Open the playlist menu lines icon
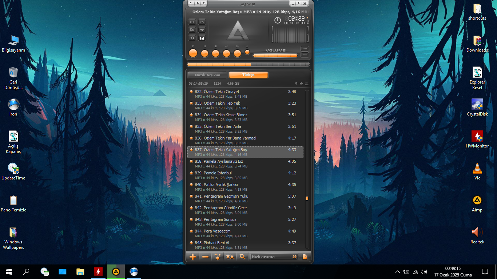Viewport: 497px width, 279px height. tap(307, 84)
